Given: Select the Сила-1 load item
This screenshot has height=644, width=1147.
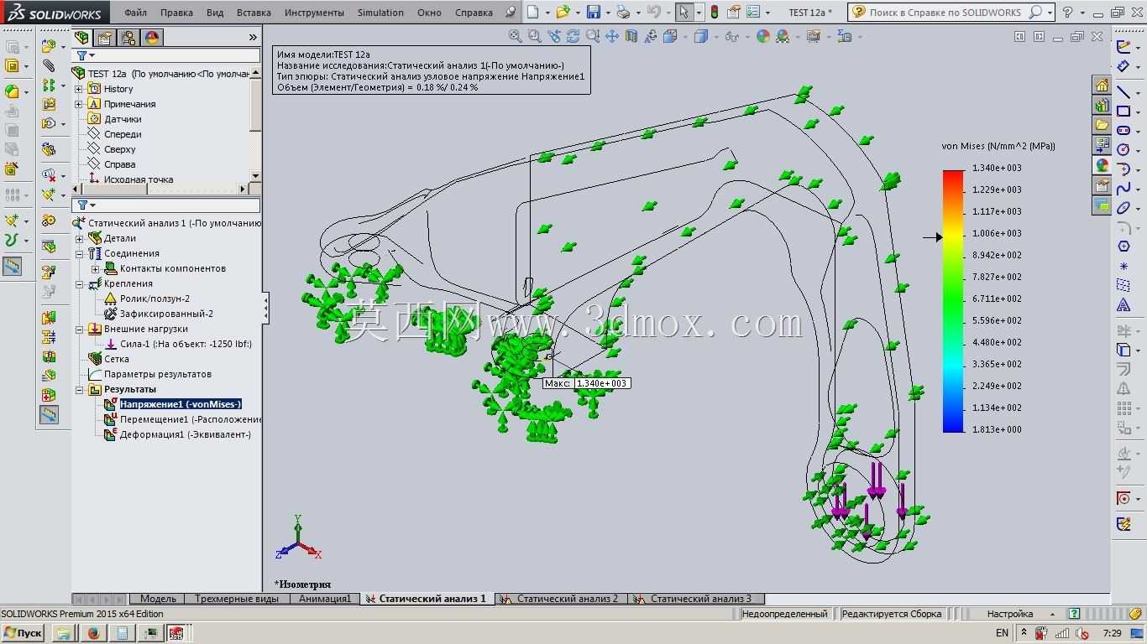Looking at the screenshot, I should pos(185,344).
